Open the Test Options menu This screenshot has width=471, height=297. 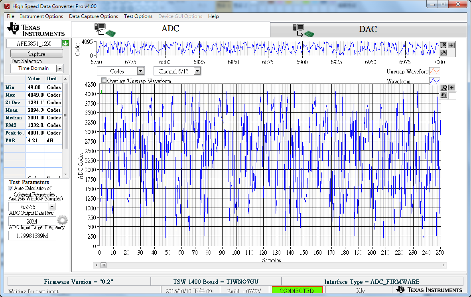pos(138,16)
